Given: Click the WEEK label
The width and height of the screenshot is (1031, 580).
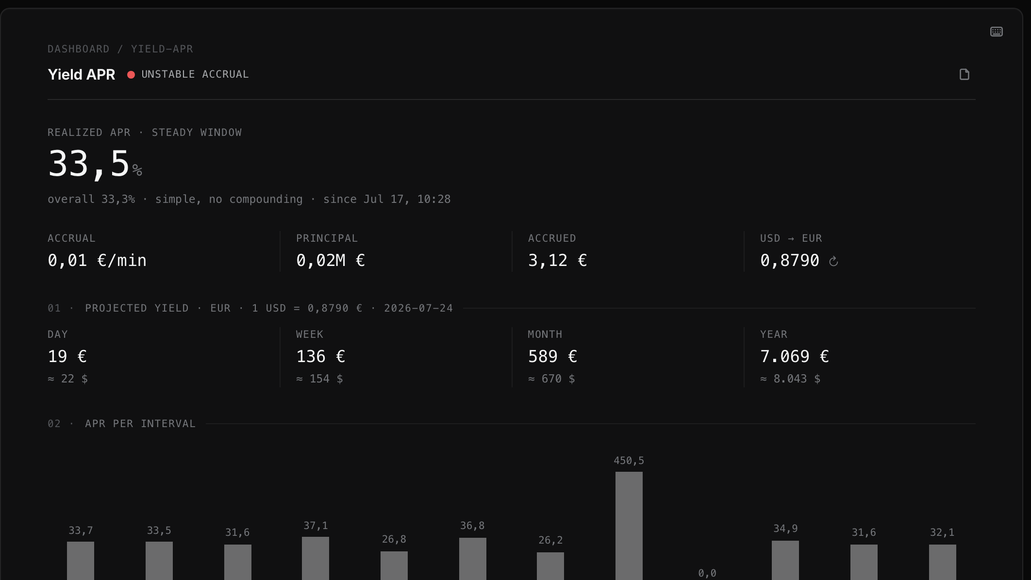Looking at the screenshot, I should tap(310, 334).
